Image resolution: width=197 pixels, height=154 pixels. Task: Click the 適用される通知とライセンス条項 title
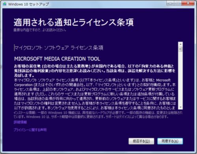(x=74, y=22)
